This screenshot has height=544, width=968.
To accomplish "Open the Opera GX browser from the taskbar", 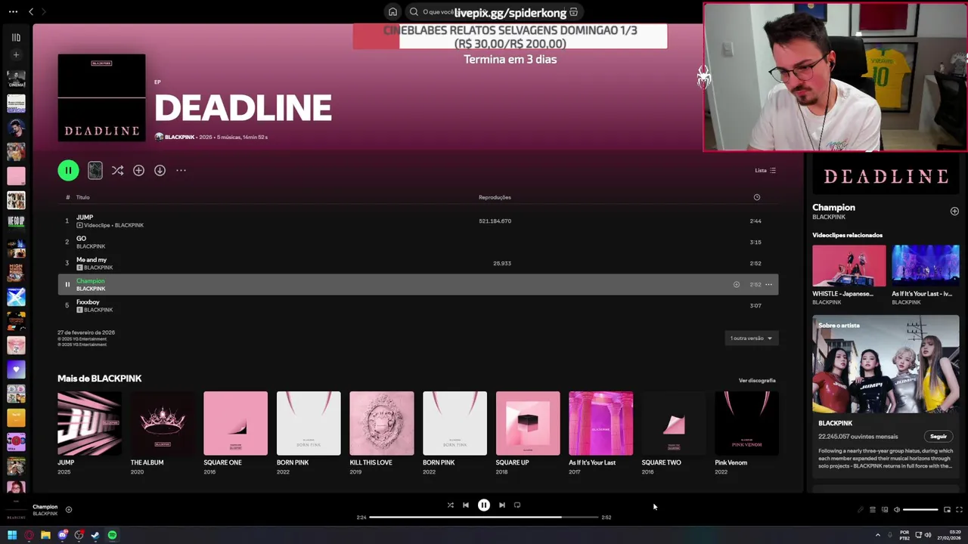I will (x=29, y=536).
